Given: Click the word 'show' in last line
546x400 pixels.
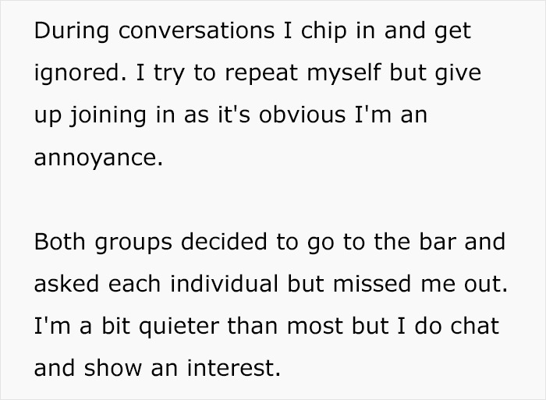Looking at the screenshot, I should (112, 368).
